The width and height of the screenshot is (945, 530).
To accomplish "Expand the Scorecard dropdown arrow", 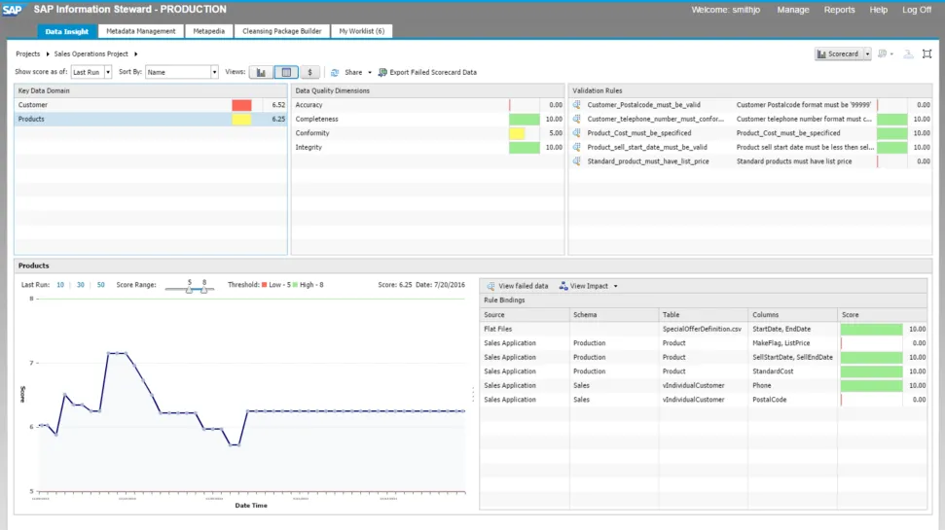I will tap(867, 54).
